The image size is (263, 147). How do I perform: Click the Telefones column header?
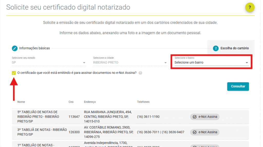pos(143,102)
